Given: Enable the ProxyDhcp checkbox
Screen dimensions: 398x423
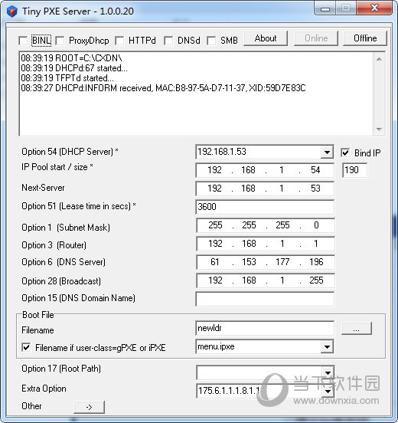Looking at the screenshot, I should click(x=60, y=41).
